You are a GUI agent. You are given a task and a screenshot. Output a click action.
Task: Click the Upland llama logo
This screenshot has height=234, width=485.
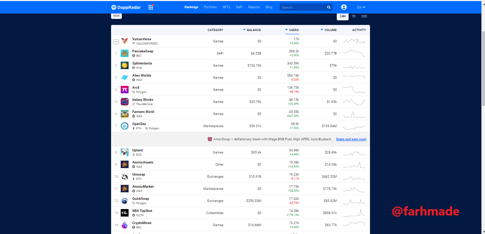pyautogui.click(x=125, y=152)
